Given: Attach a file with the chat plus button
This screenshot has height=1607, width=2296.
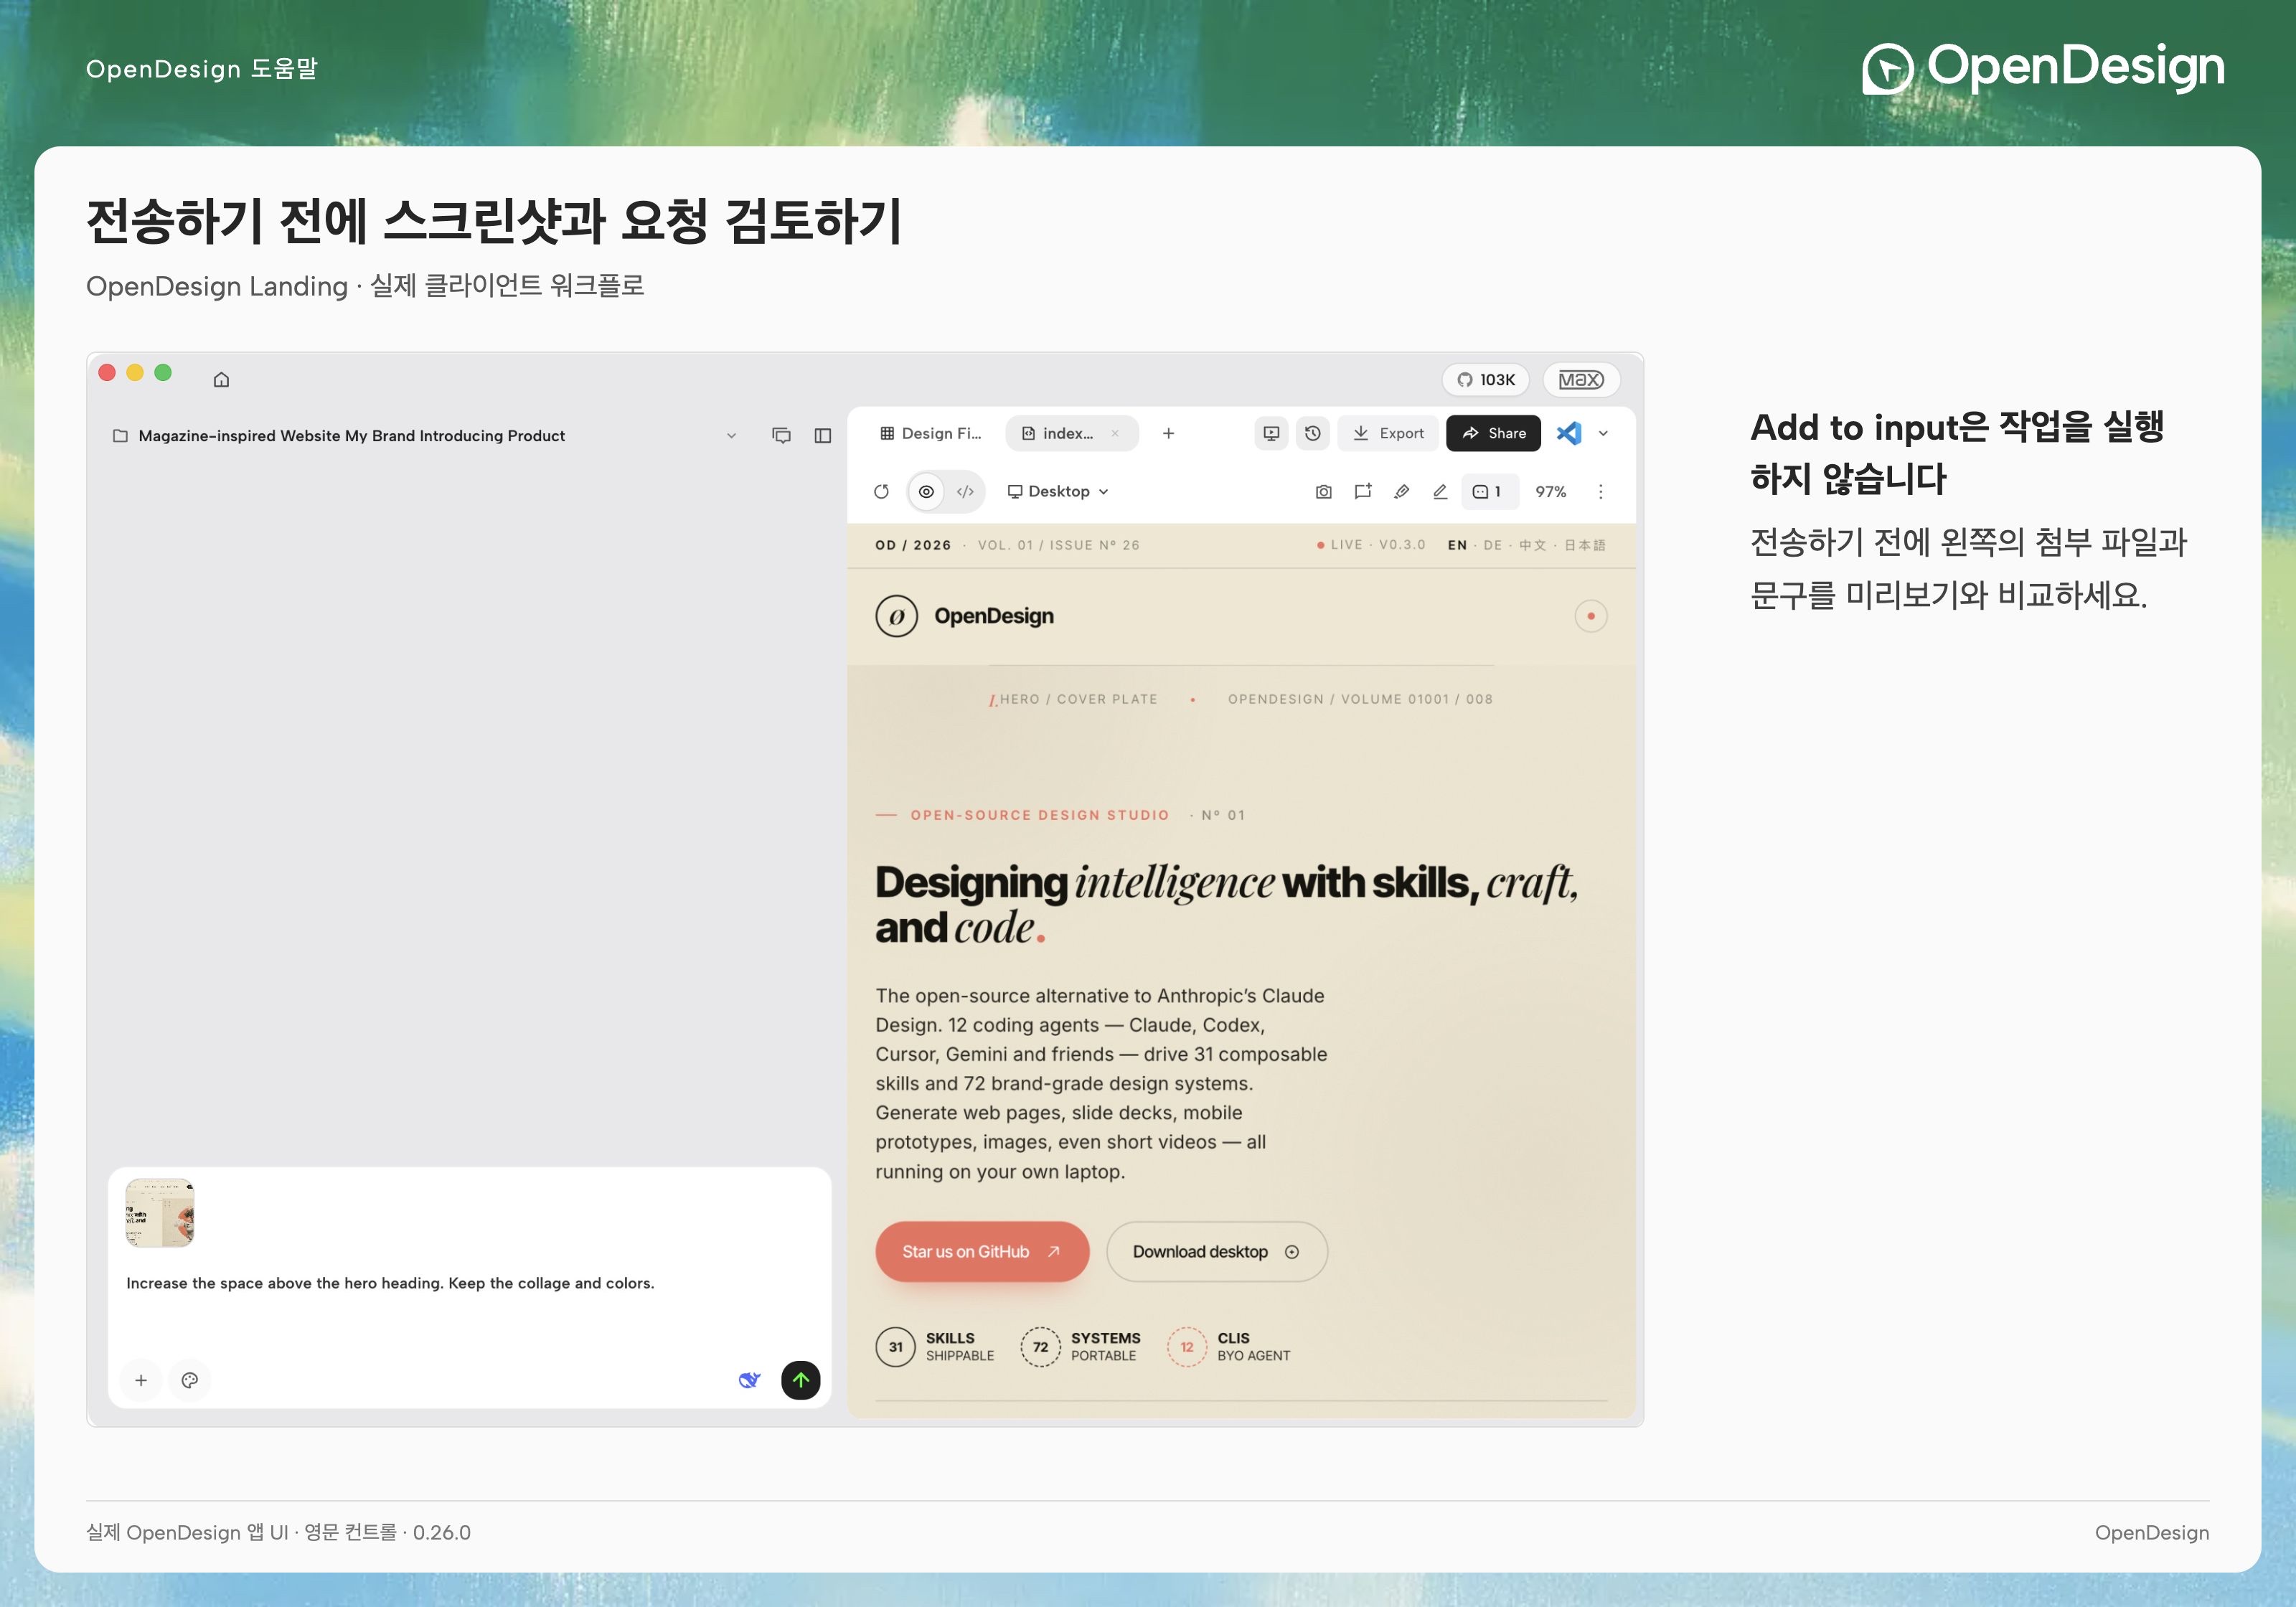Looking at the screenshot, I should [x=141, y=1380].
